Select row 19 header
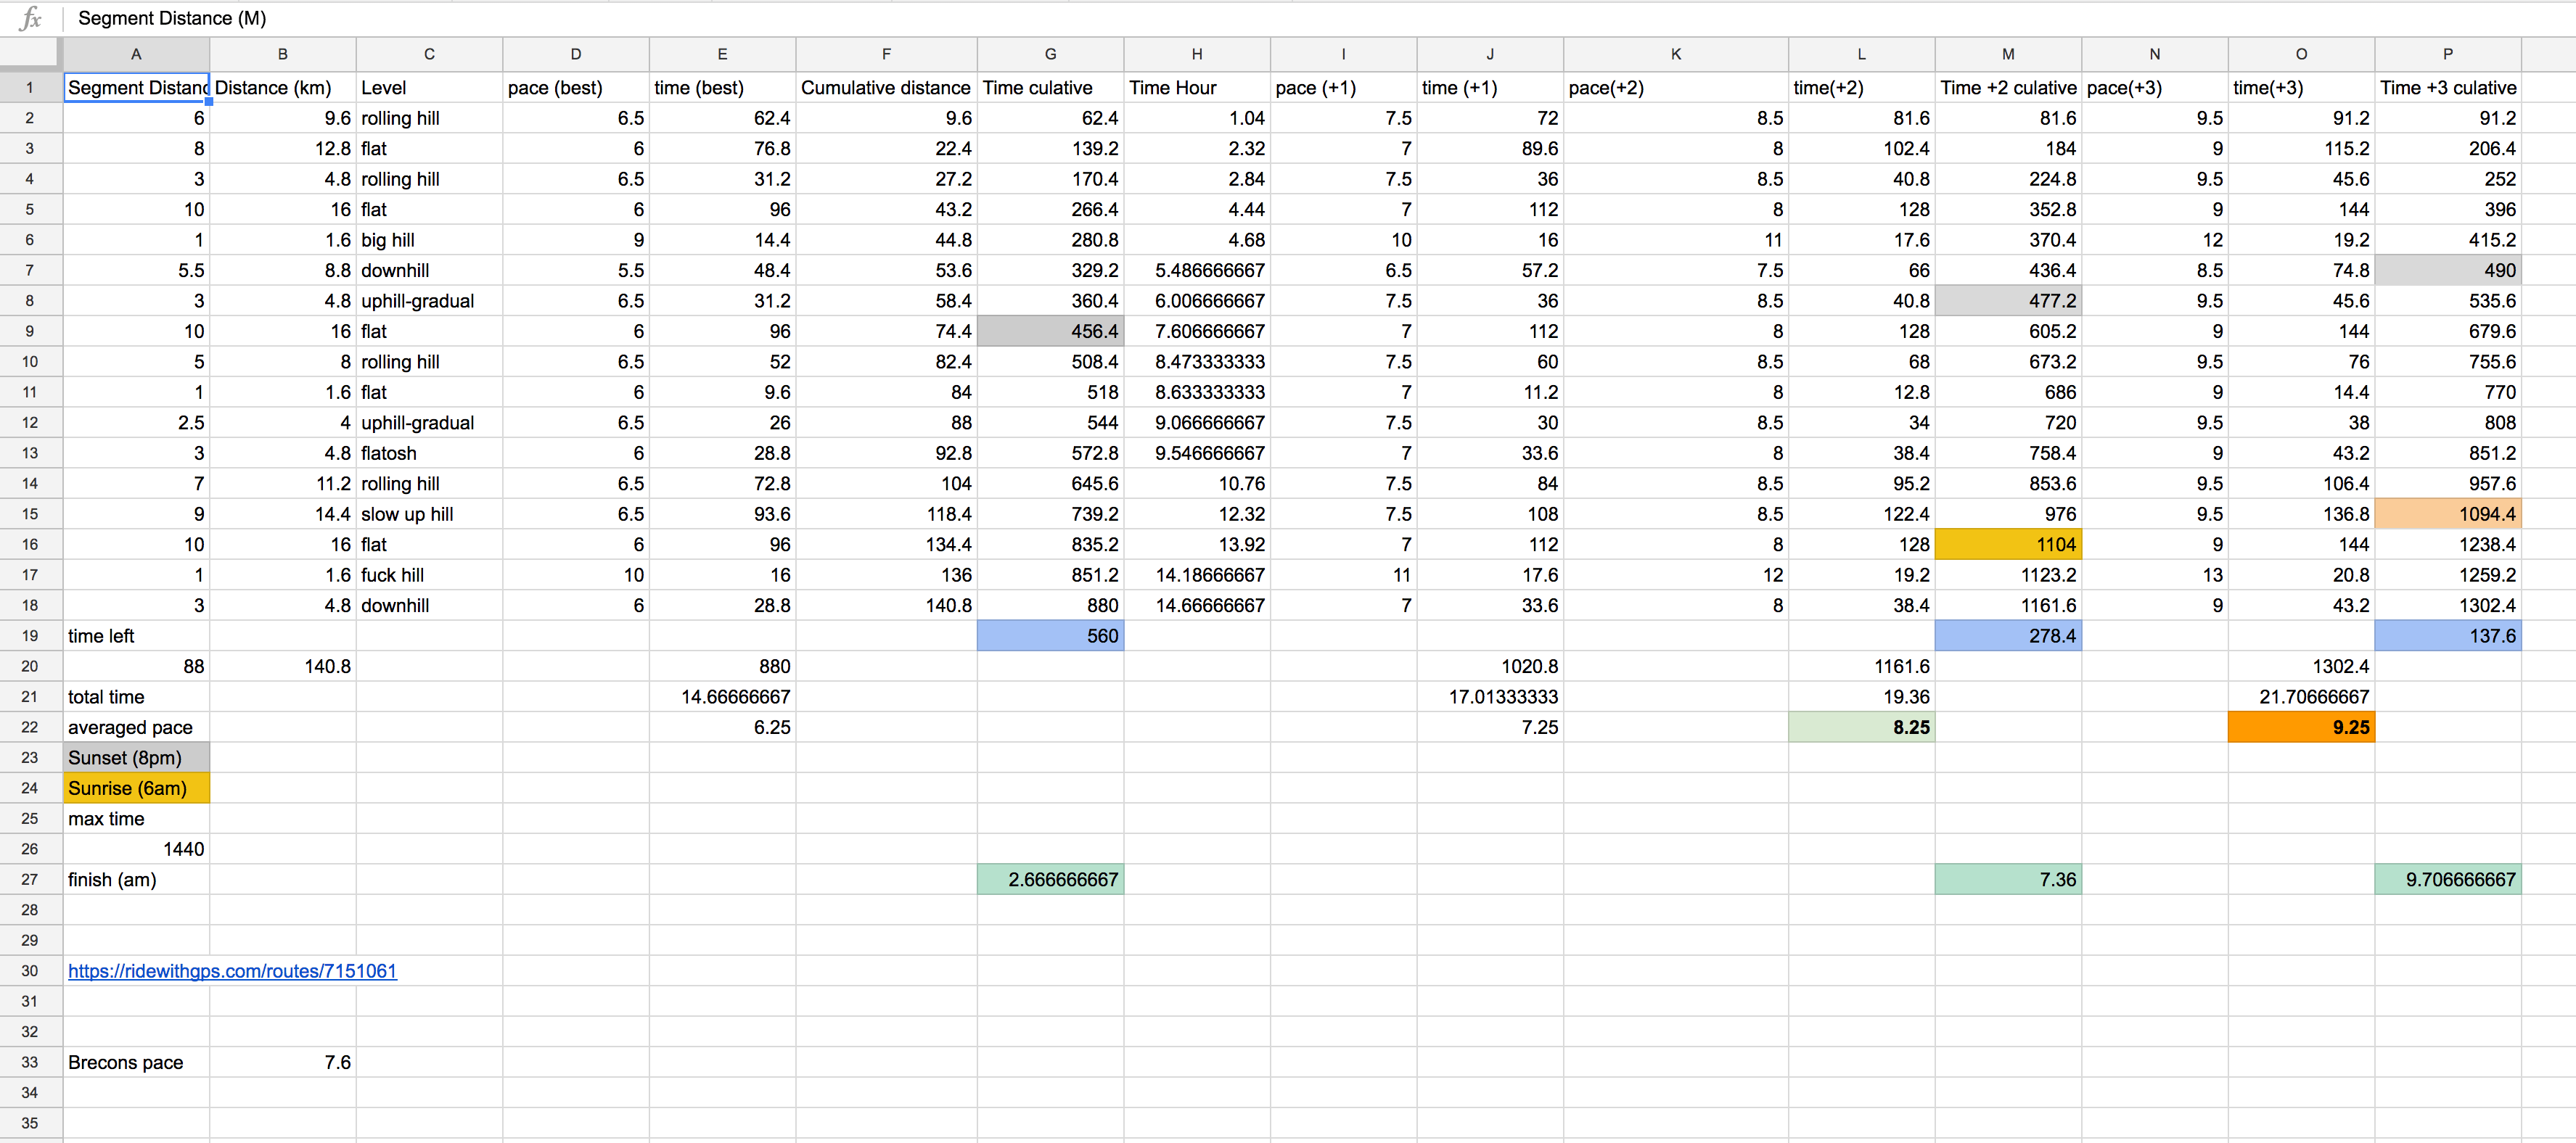This screenshot has width=2576, height=1143. tap(30, 637)
